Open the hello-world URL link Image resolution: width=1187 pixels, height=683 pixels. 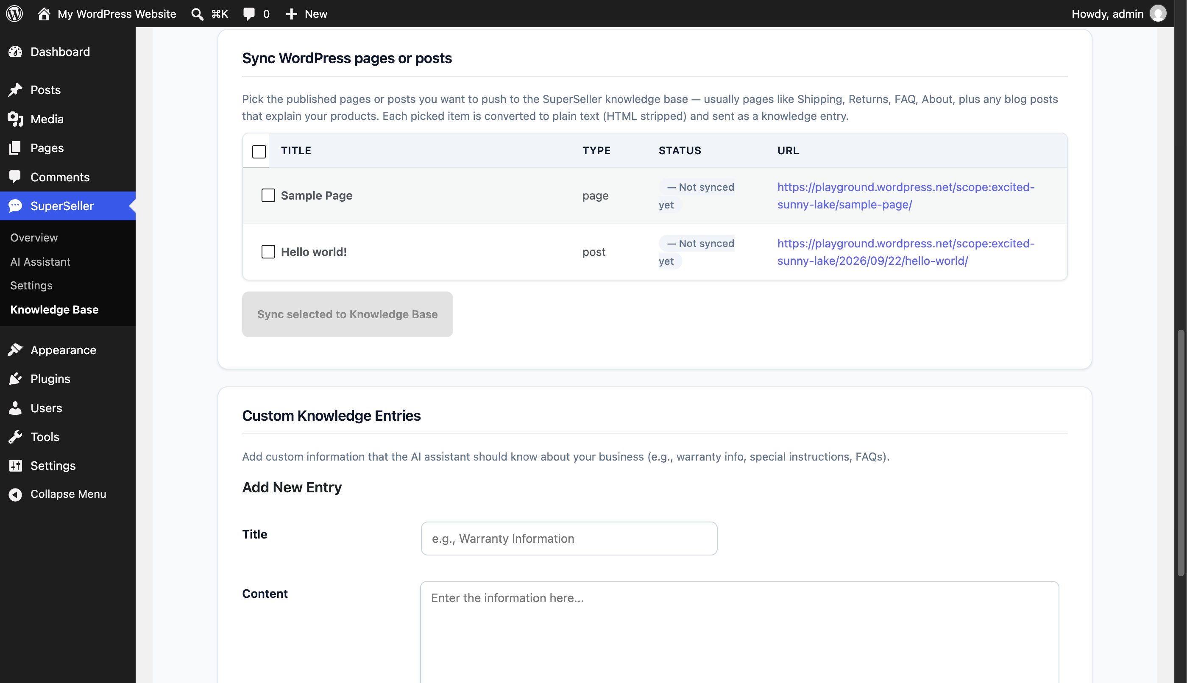(x=906, y=252)
